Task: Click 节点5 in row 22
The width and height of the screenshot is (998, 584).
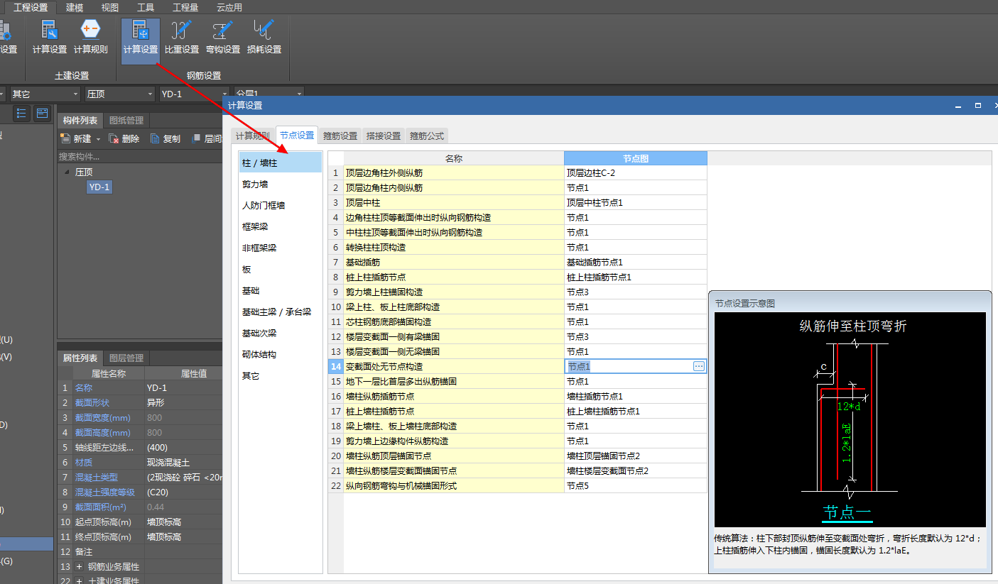Action: click(x=636, y=486)
